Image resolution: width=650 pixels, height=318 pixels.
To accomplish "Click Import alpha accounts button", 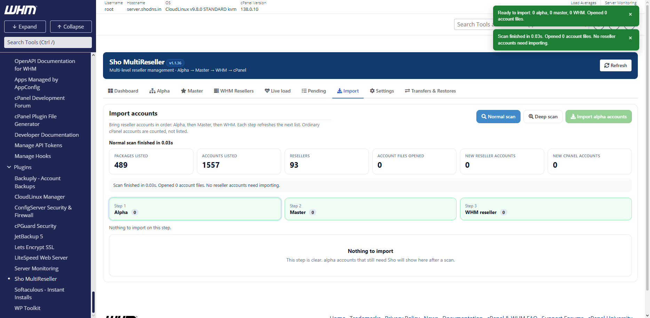I will [599, 117].
